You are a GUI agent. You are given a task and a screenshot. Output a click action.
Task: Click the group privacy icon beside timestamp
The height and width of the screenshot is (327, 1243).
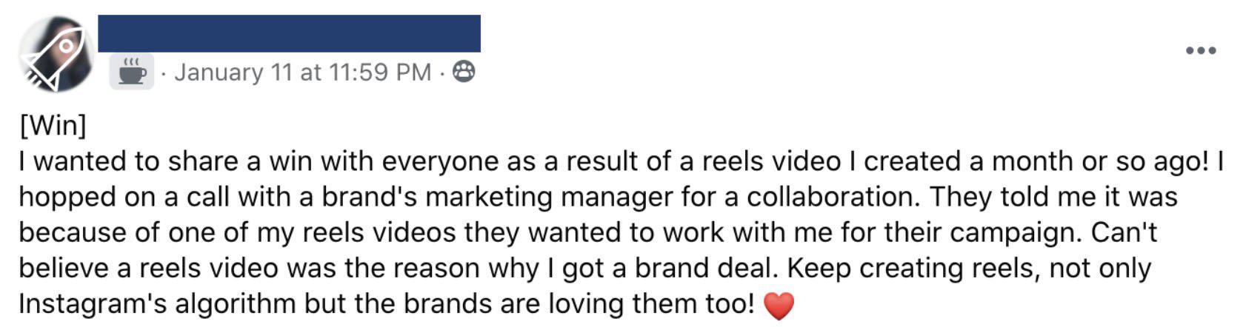(464, 71)
